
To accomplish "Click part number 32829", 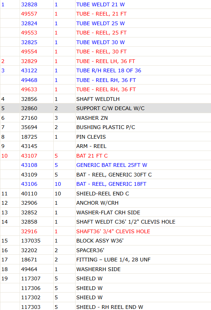I will 29,61.
